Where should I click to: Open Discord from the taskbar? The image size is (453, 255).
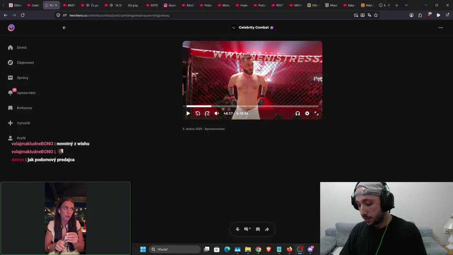[x=310, y=249]
